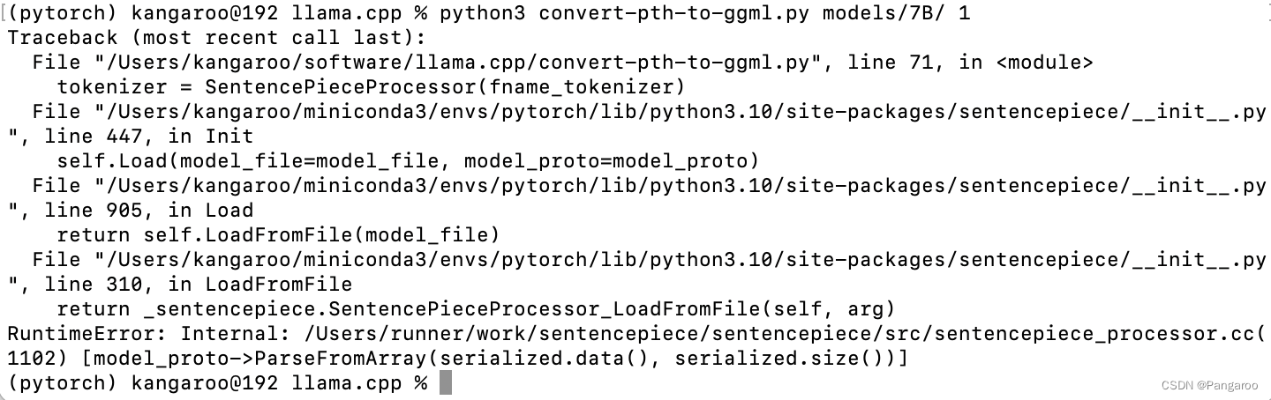Click the 'tokenizer = SentencePieceProcessor(fname_tokenizer)' line
The image size is (1271, 400).
pyautogui.click(x=371, y=87)
